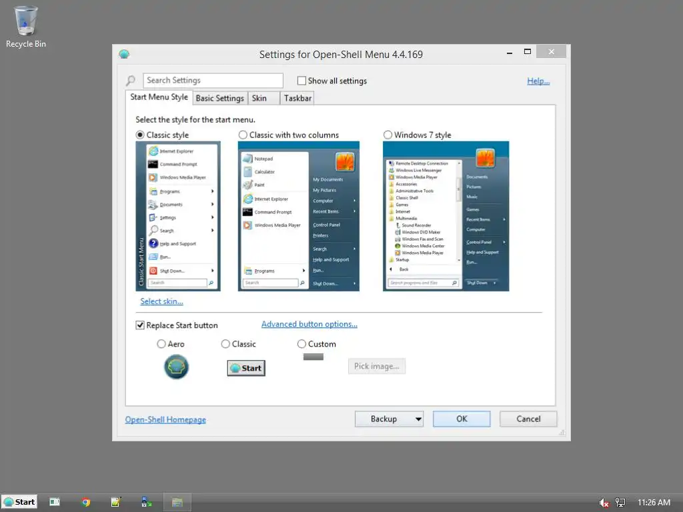Click the Aero shell start button image

tap(176, 367)
